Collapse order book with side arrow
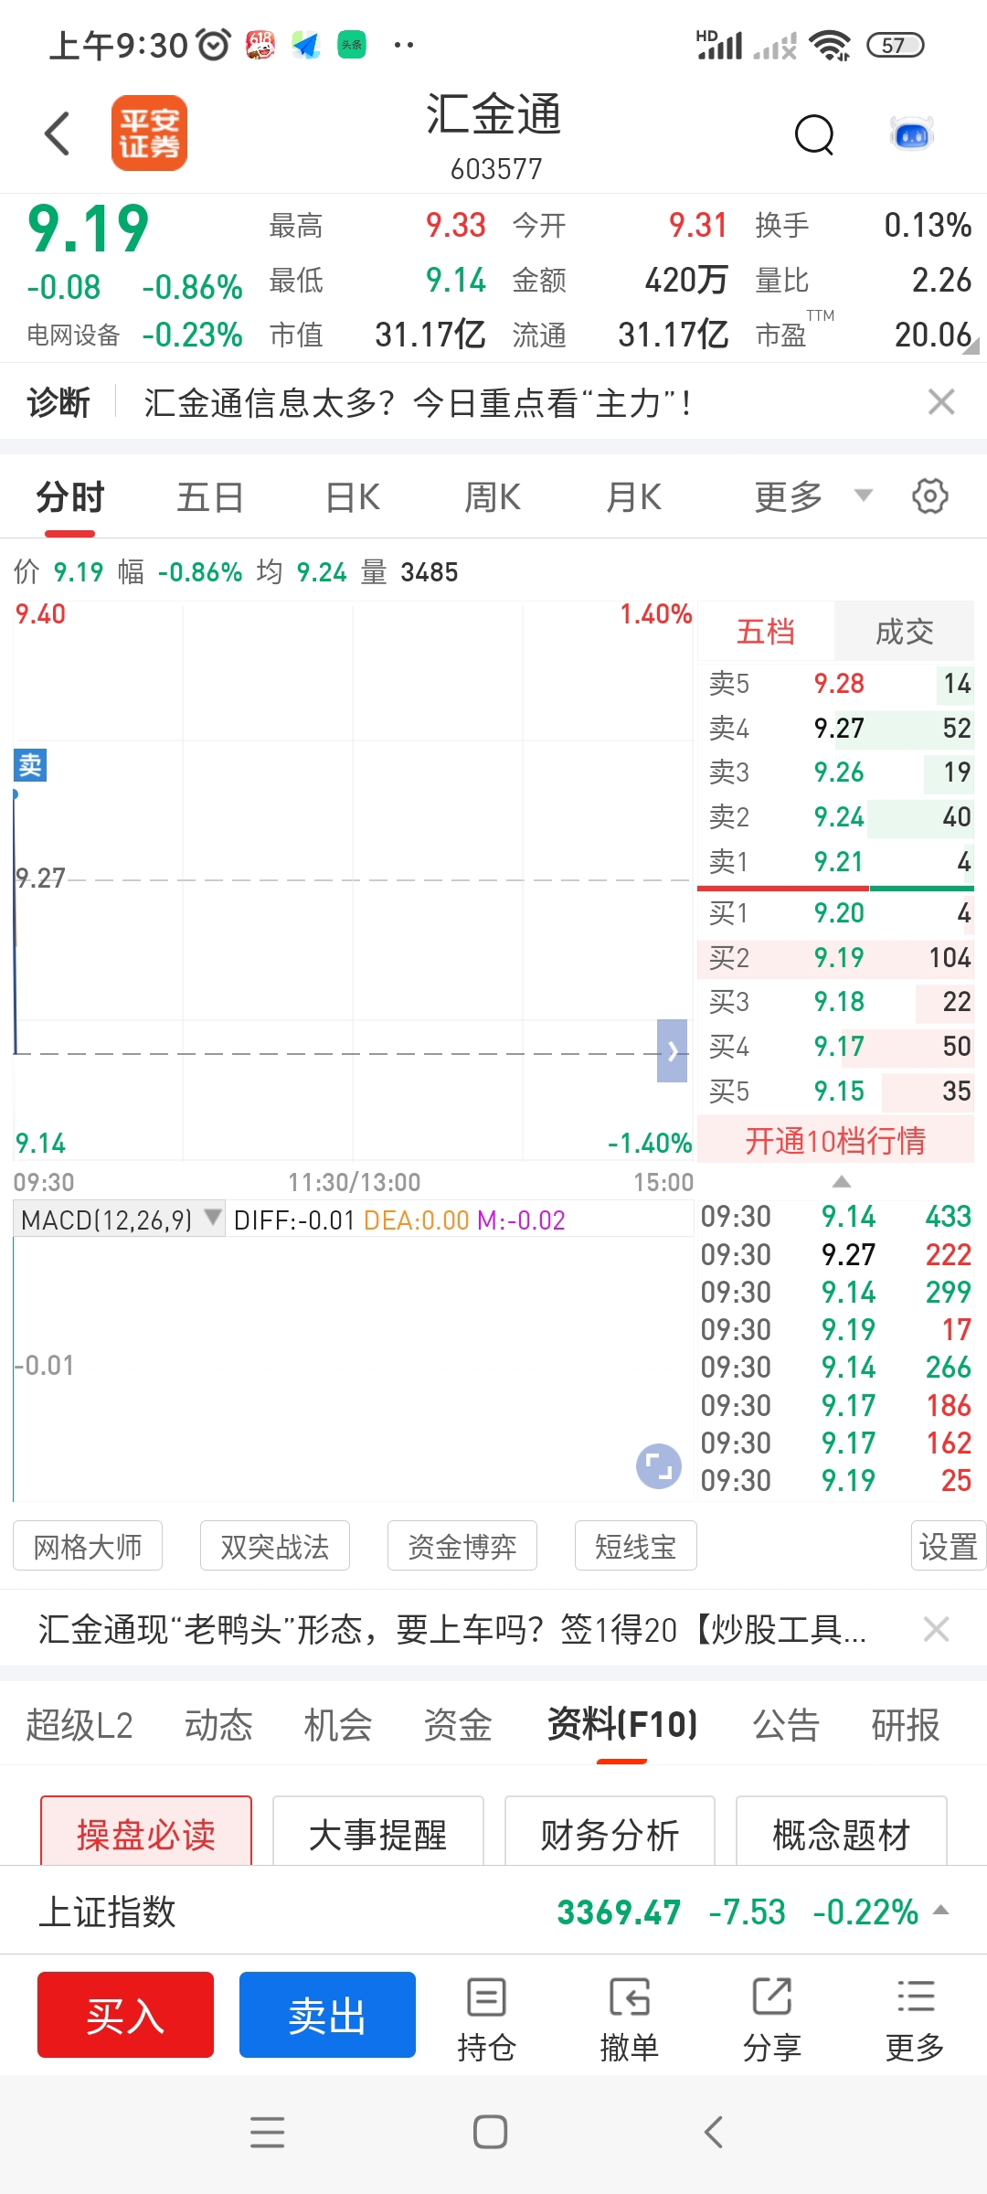This screenshot has width=987, height=2194. coord(673,1051)
